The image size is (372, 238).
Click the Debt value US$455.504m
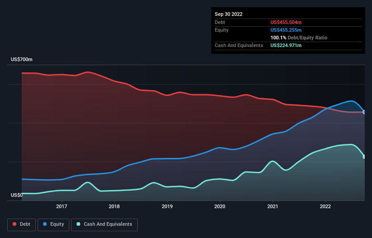(286, 22)
